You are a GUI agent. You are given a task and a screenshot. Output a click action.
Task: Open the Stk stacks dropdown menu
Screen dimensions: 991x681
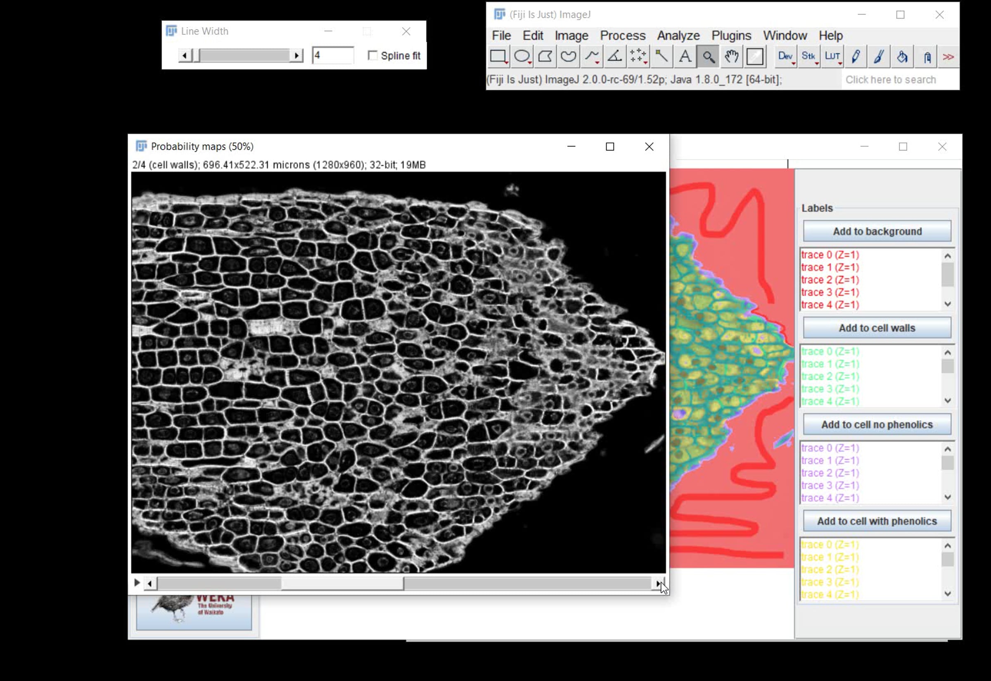(809, 57)
